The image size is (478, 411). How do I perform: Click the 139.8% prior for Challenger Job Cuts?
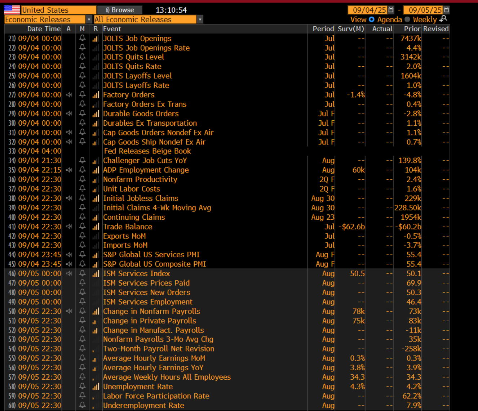(410, 160)
